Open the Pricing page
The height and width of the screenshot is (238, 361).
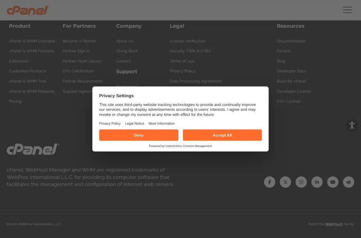(x=15, y=101)
